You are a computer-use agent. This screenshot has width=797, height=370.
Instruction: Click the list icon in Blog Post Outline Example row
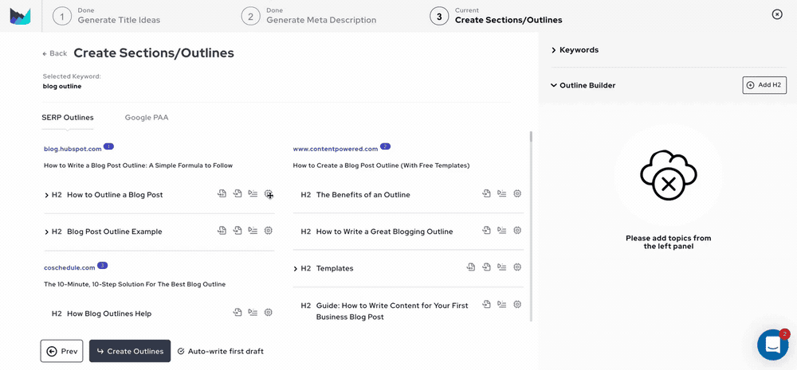tap(253, 231)
